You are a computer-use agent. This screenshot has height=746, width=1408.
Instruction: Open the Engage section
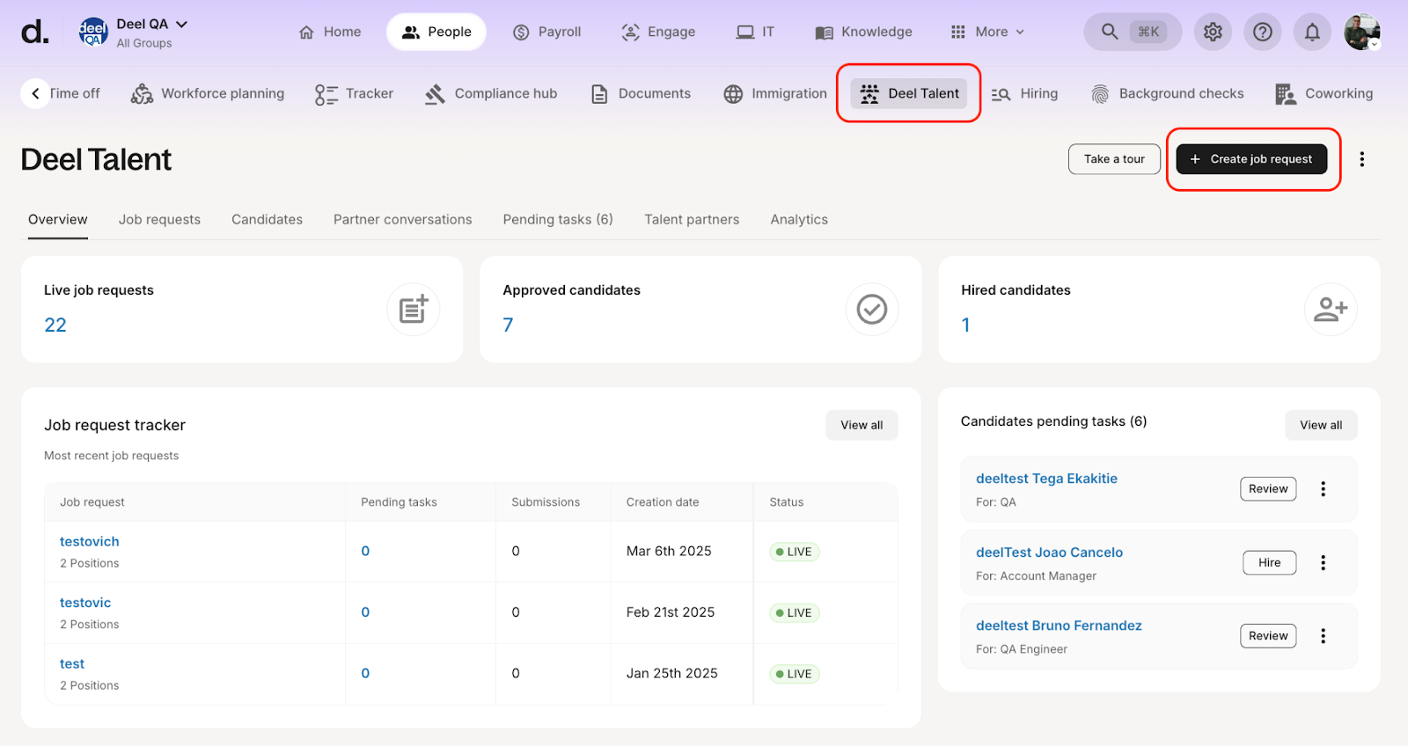point(658,32)
